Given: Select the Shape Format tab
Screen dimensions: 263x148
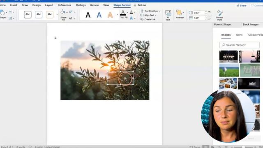Looking at the screenshot, I should coord(122,5).
